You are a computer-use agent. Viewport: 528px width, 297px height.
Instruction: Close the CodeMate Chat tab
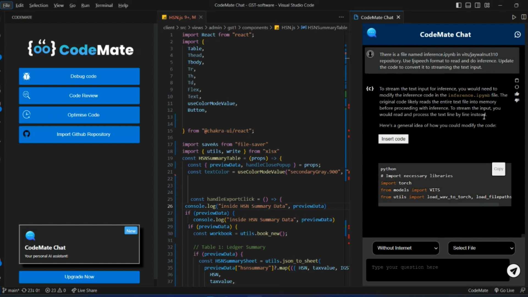coord(398,17)
